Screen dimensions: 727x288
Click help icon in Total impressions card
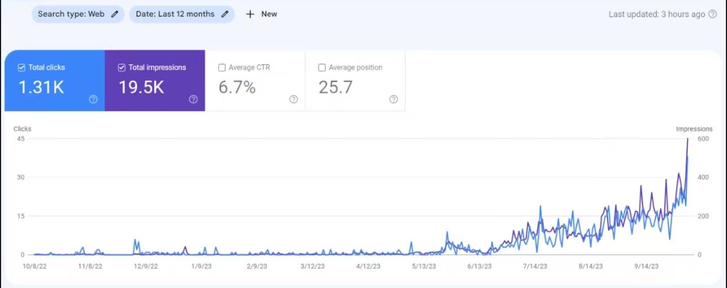[x=193, y=99]
